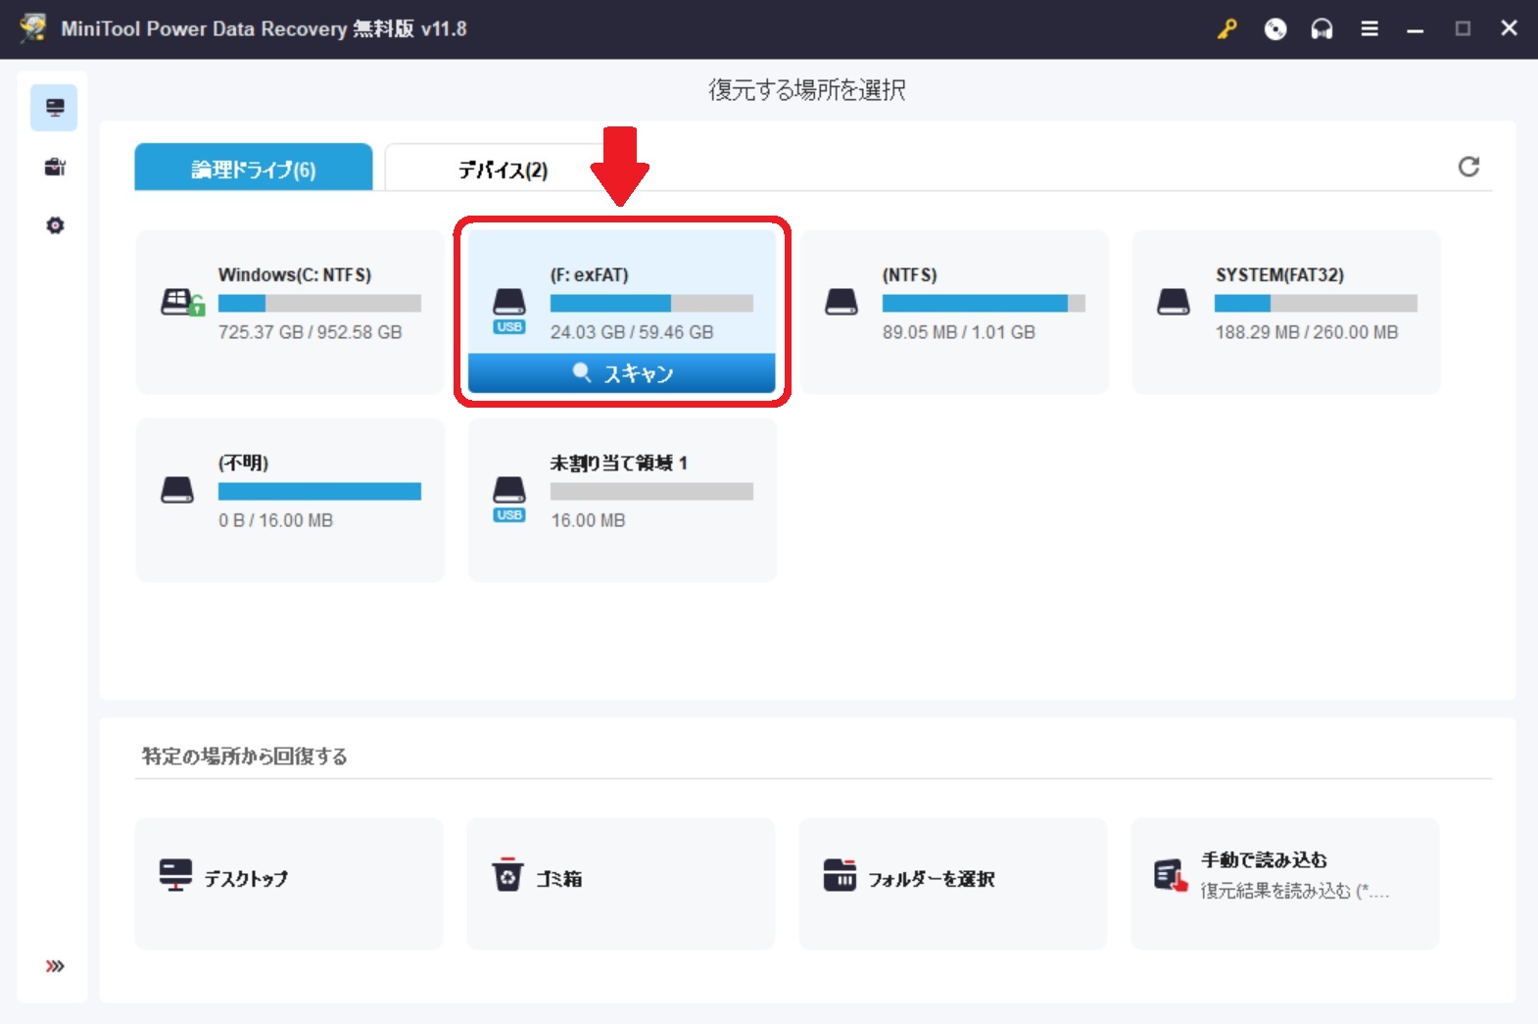
Task: Click the SYSTEM(FAT32) drive icon
Action: click(x=1174, y=302)
